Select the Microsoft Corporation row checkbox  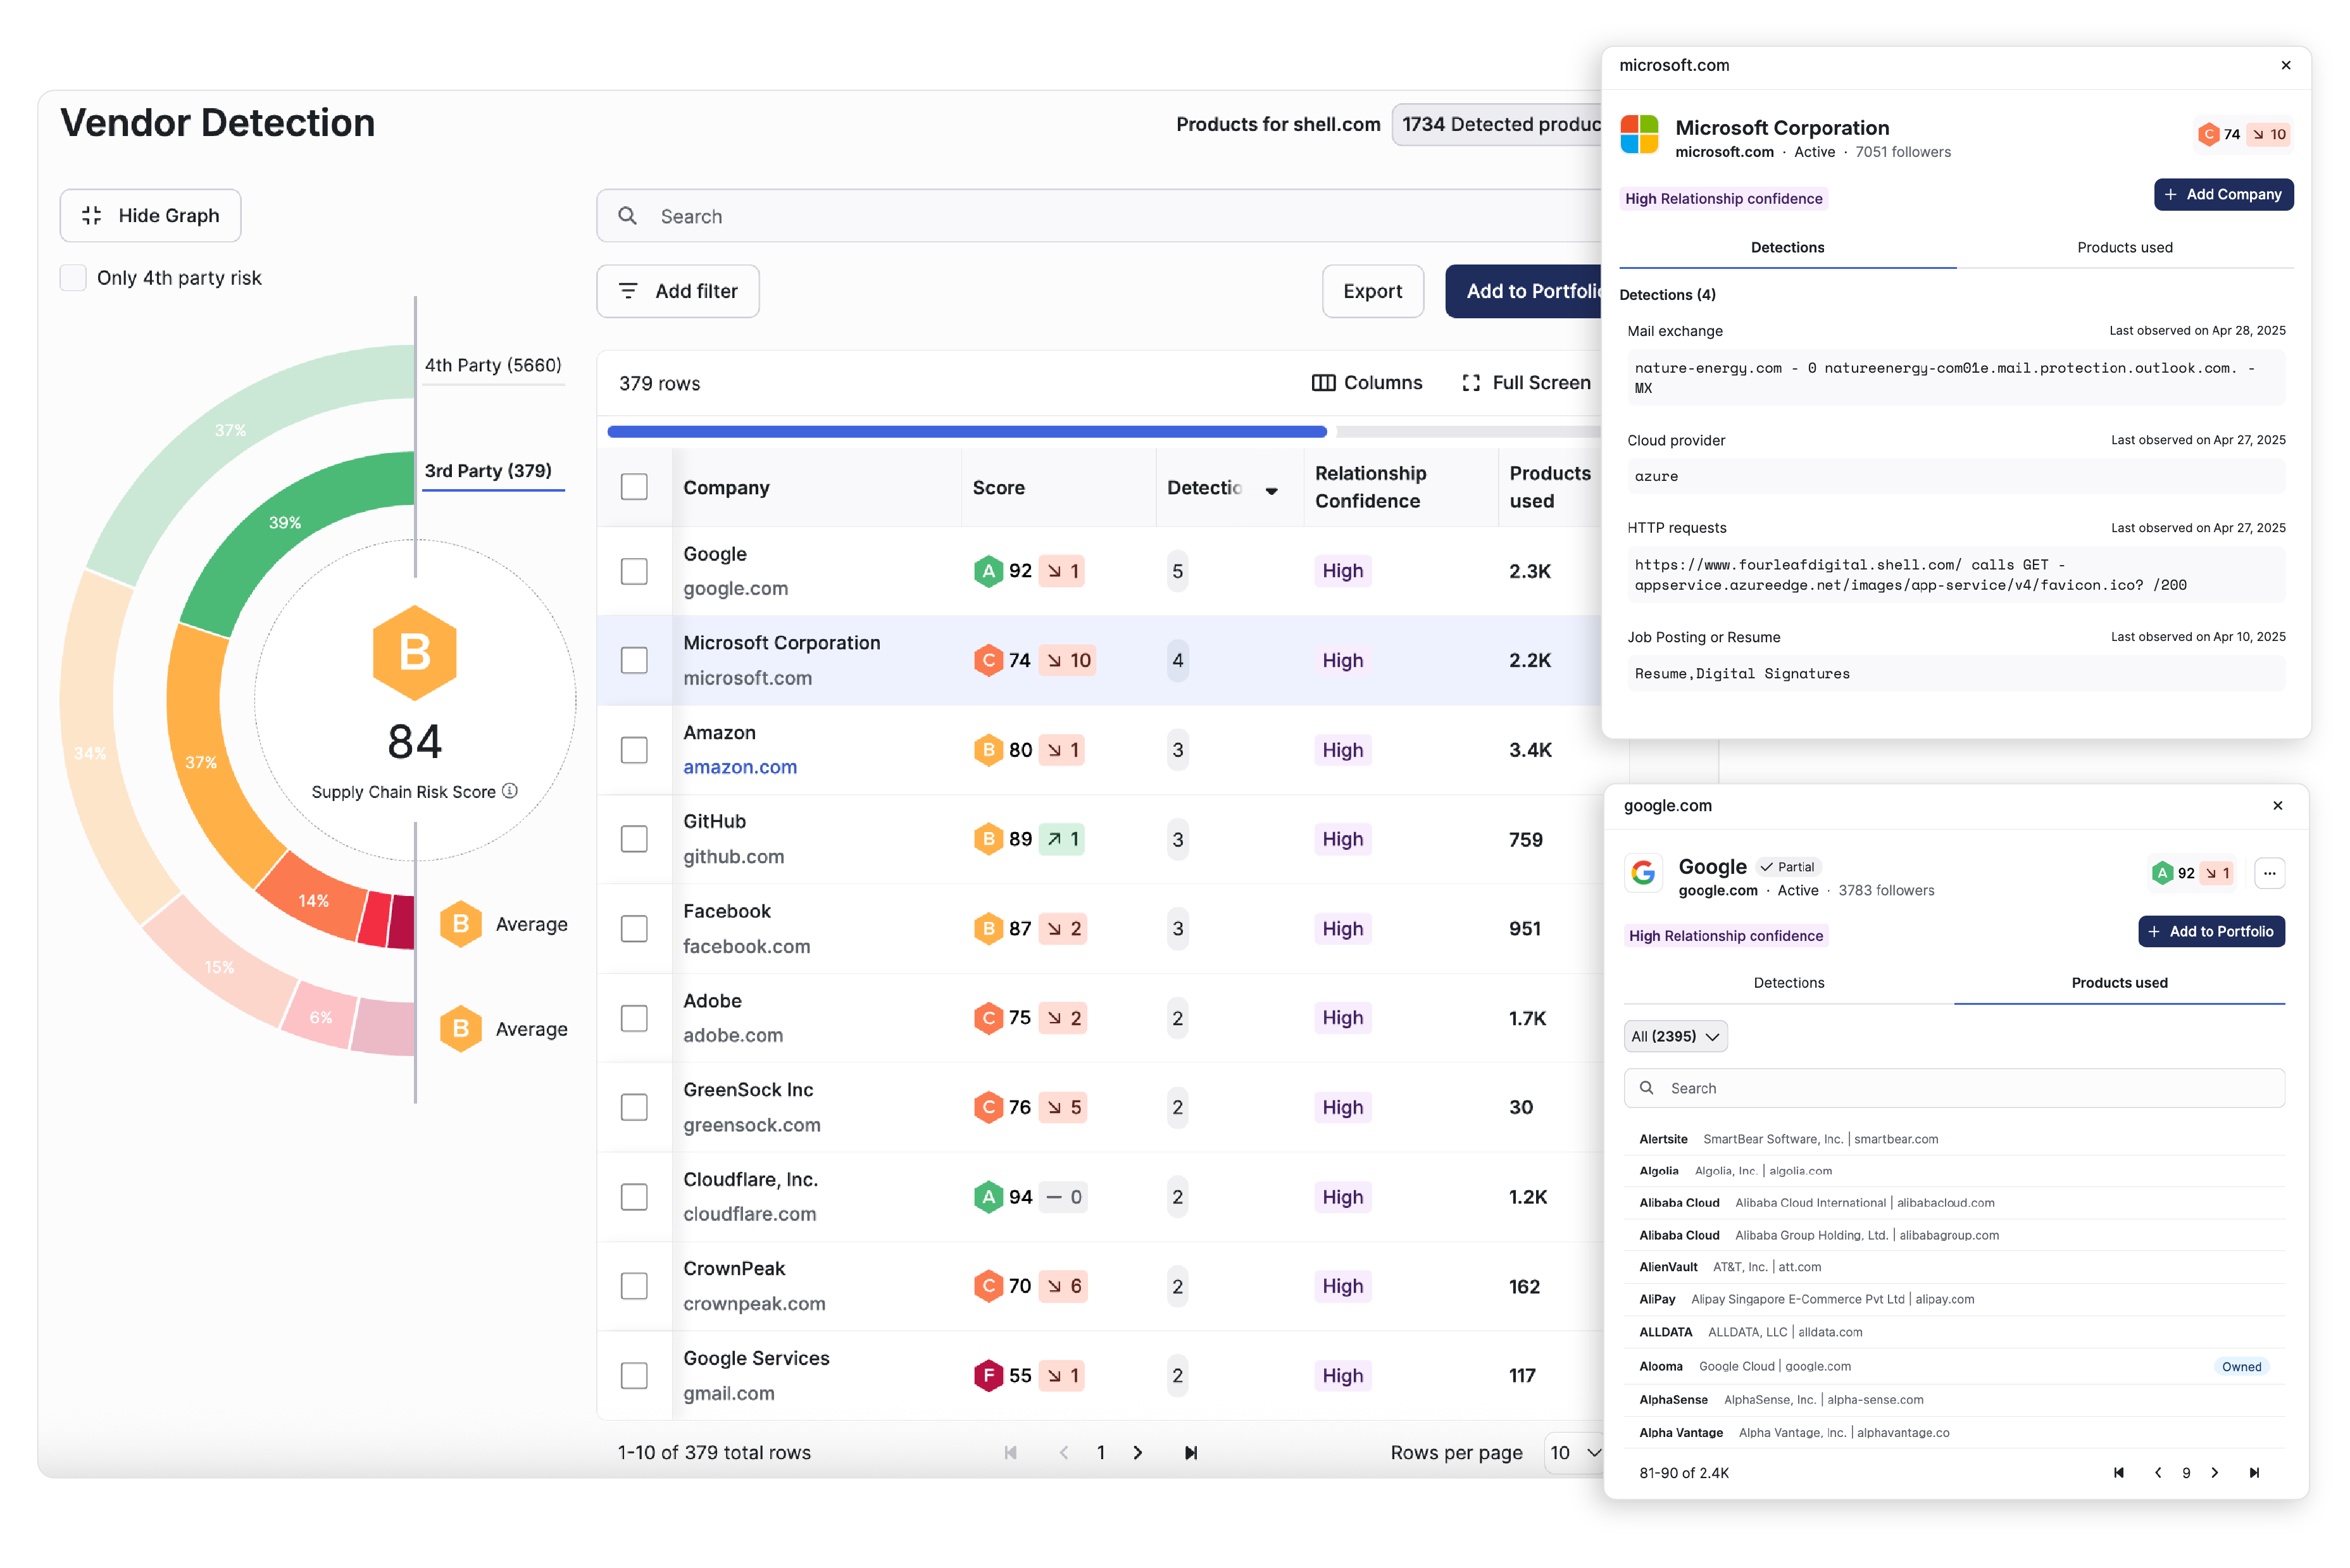click(634, 660)
